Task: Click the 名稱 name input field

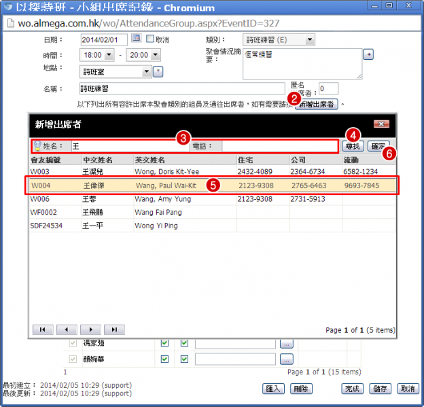Action: pyautogui.click(x=182, y=88)
